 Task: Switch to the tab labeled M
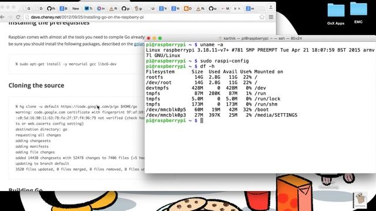[225, 9]
